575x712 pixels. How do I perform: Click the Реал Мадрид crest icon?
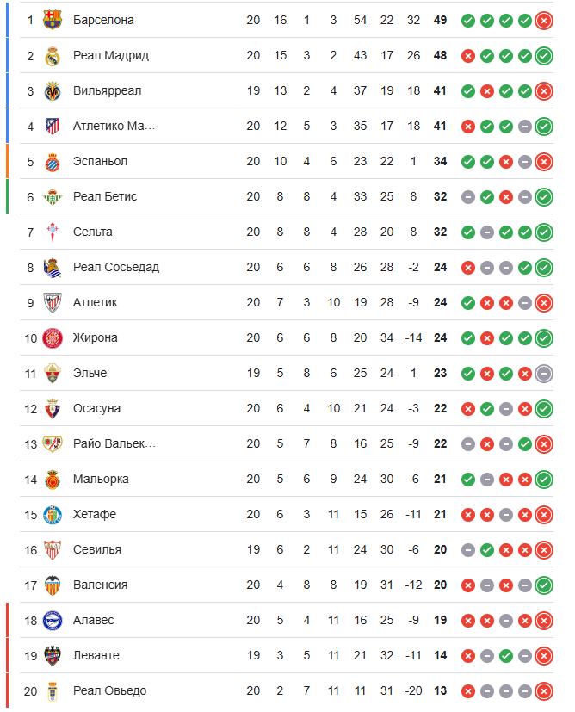(x=53, y=55)
